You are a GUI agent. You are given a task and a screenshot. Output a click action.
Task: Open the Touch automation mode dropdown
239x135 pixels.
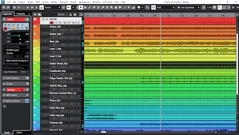coord(52,7)
